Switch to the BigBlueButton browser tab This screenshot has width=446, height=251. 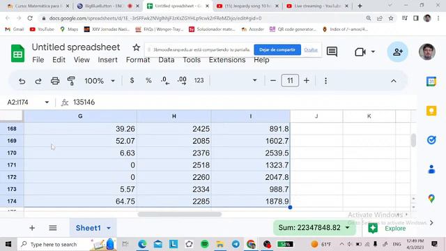tap(107, 6)
